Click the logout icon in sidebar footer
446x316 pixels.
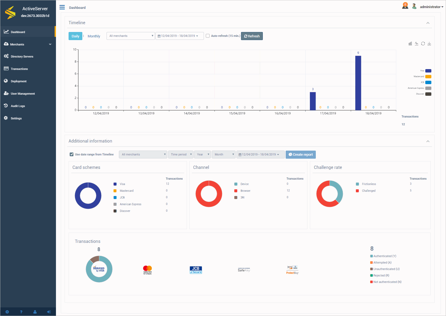[x=49, y=312]
